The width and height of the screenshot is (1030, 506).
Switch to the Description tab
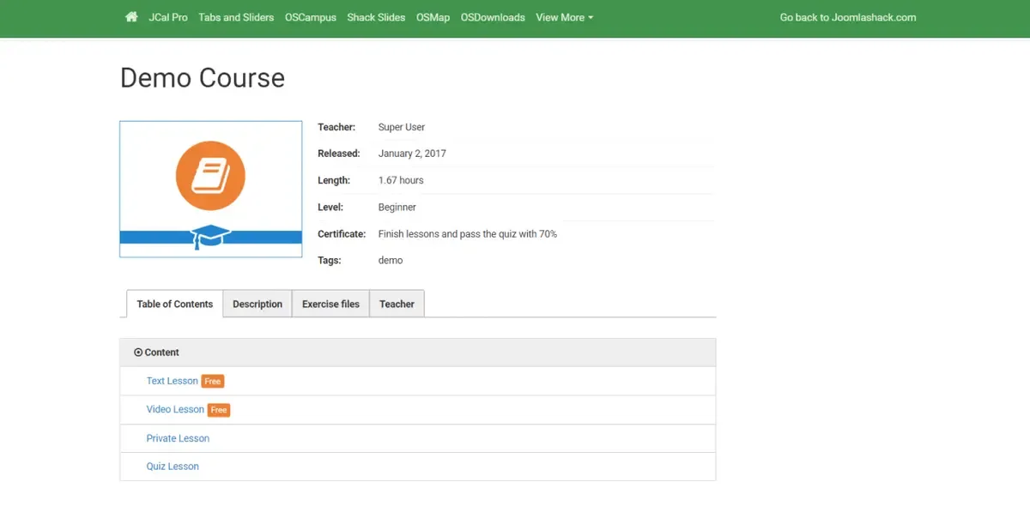[257, 304]
